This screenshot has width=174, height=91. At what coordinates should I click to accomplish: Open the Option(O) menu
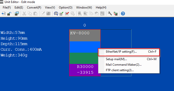[x=66, y=8]
